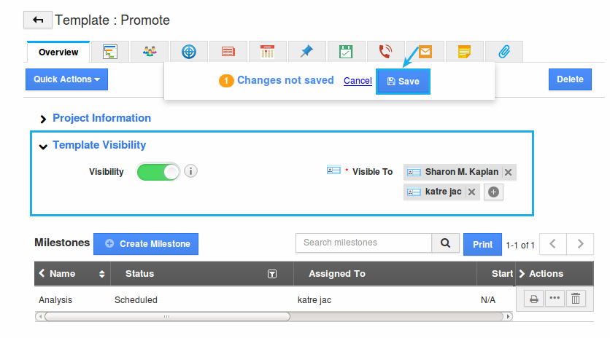Open the Quick Actions dropdown
This screenshot has height=338, width=610.
(x=66, y=79)
